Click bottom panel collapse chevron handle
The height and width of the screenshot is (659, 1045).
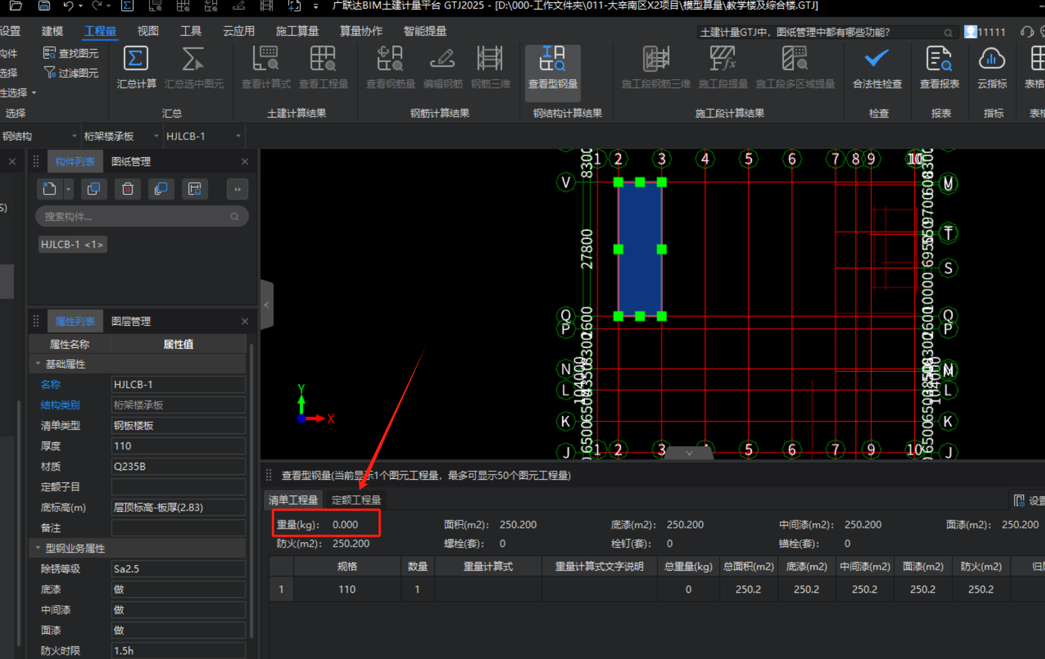coord(689,453)
